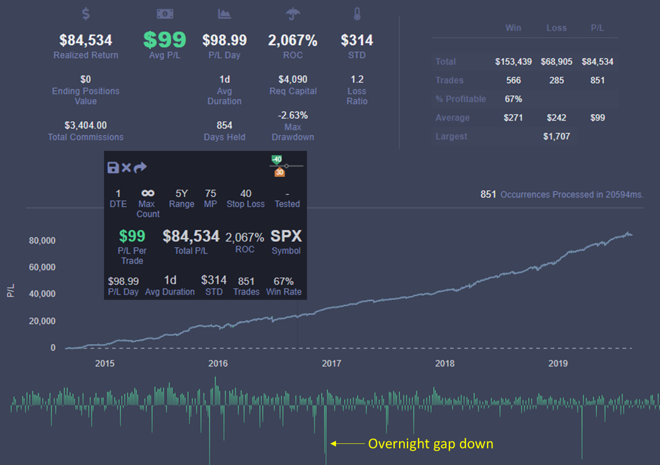Screen dimensions: 660x465
Task: Click the Win column header
Action: click(513, 28)
